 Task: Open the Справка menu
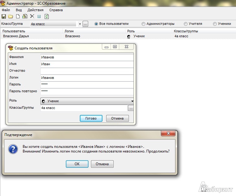coord(56,10)
